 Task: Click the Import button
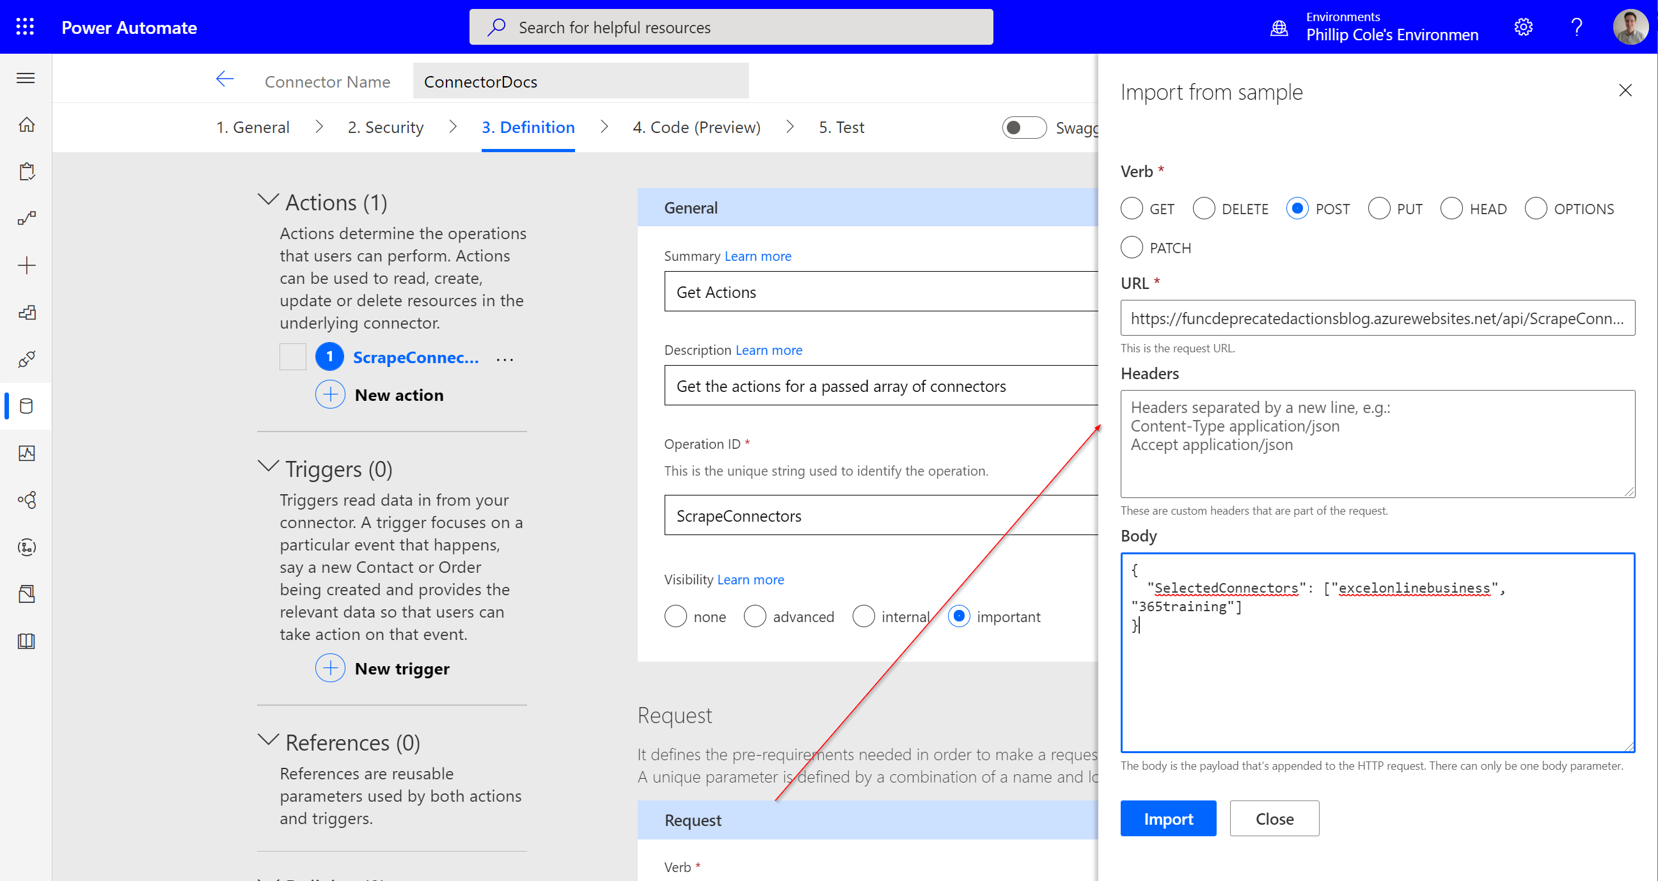tap(1168, 818)
